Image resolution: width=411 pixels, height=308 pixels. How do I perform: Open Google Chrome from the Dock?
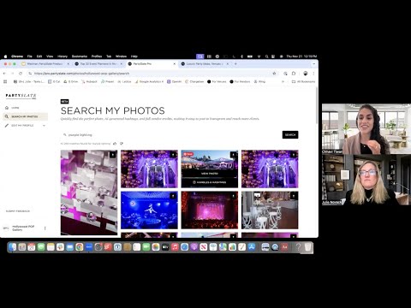(80, 247)
